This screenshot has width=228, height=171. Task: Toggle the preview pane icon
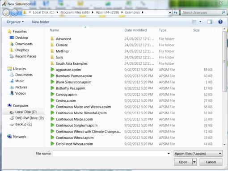[210, 22]
